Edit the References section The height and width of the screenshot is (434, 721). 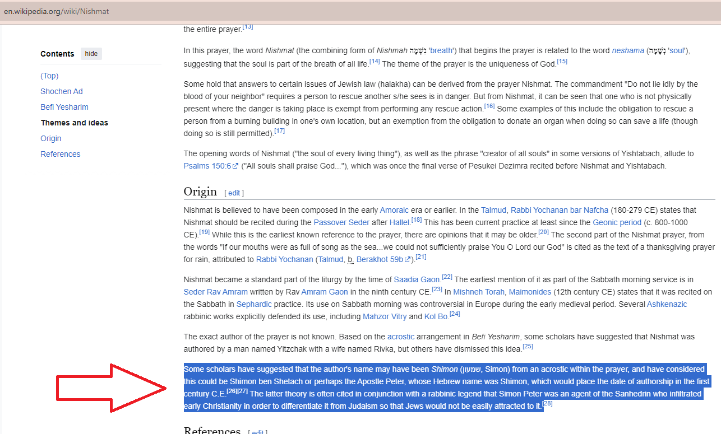pyautogui.click(x=257, y=432)
